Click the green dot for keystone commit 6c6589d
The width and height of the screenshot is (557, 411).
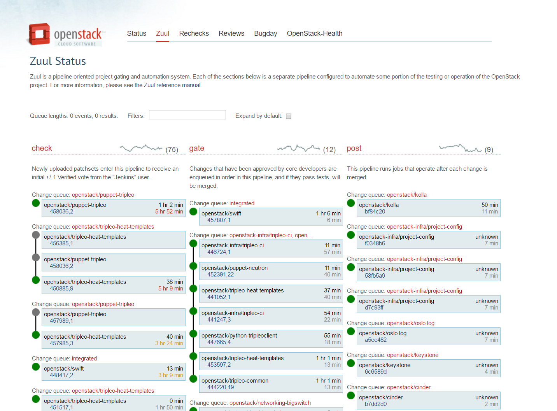tap(351, 363)
